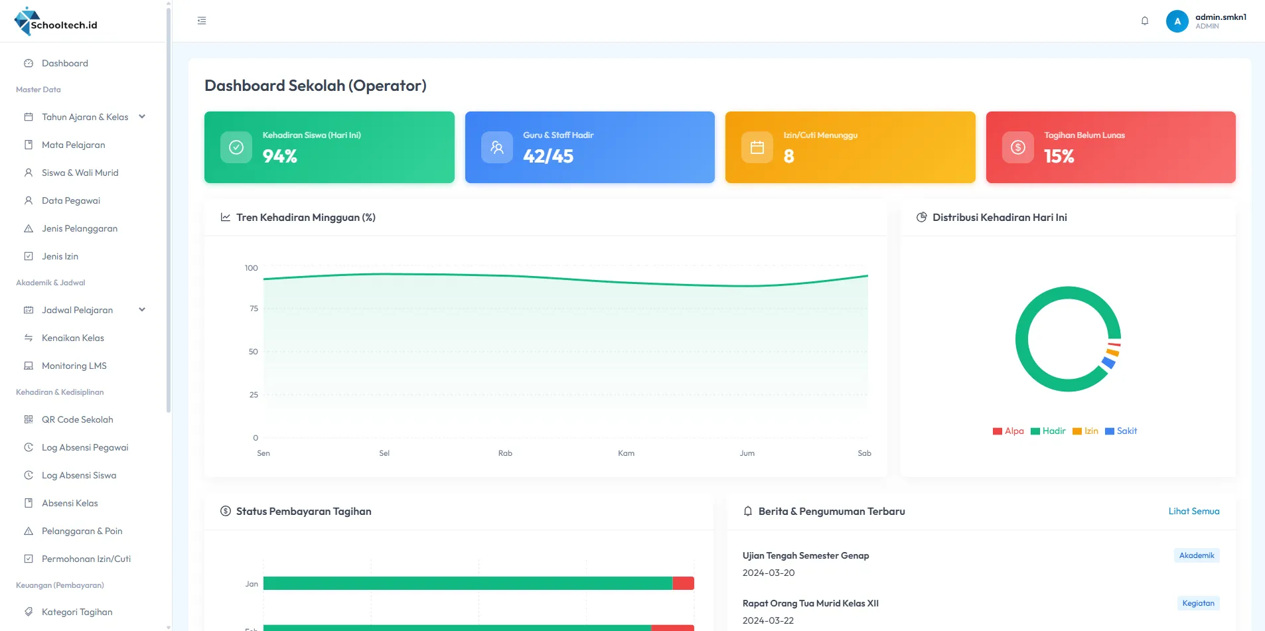Select QR Code Sekolah in sidebar

(82, 420)
